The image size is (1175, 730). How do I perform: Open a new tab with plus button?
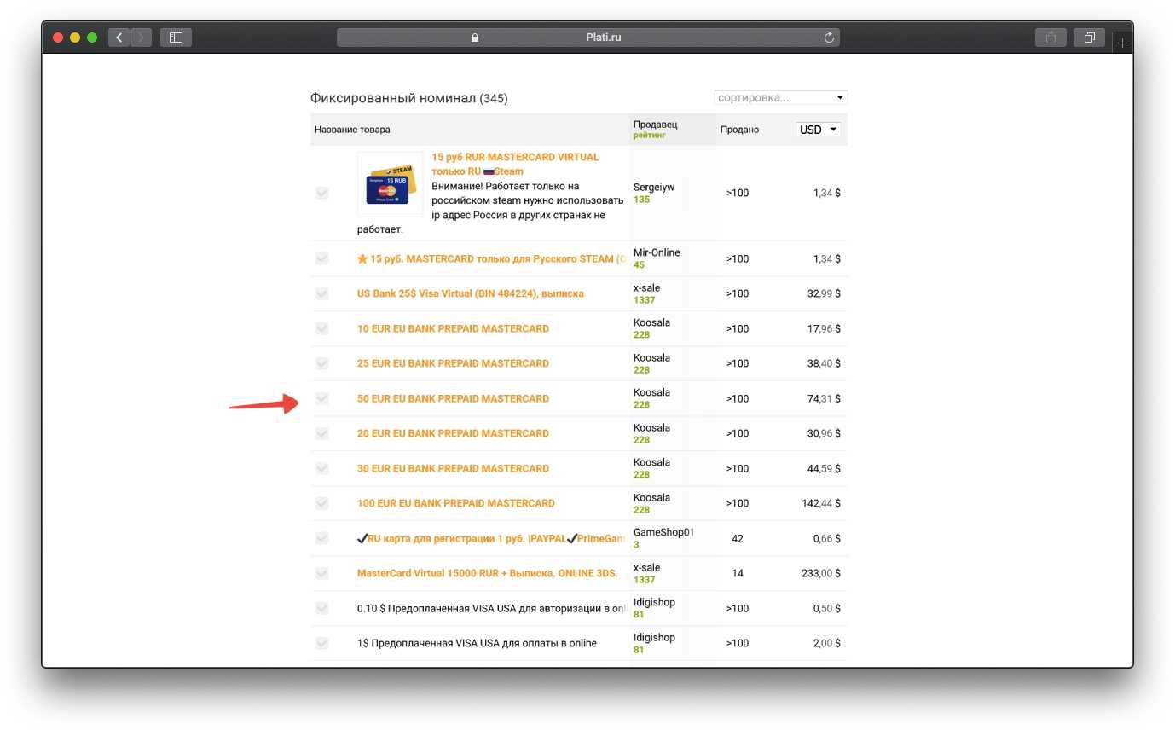(1122, 43)
